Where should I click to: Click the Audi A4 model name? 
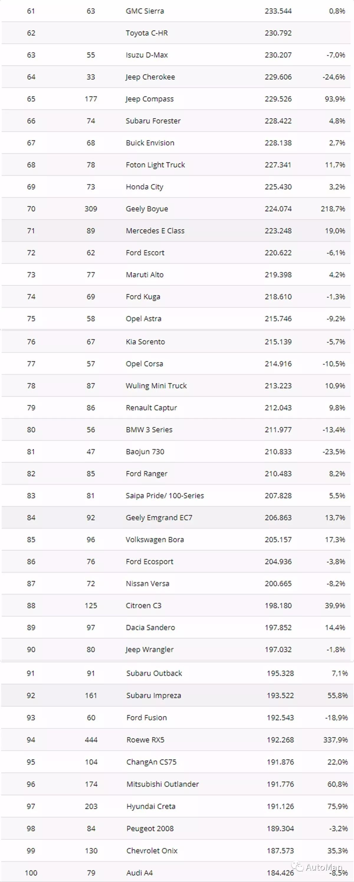140,873
